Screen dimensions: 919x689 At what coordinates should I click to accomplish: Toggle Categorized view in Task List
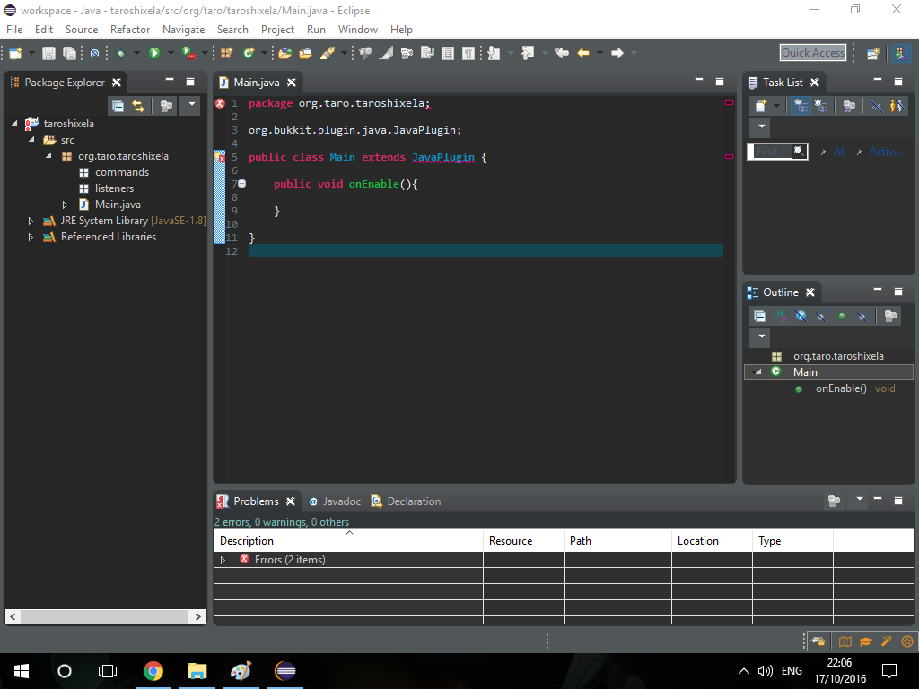pyautogui.click(x=801, y=106)
